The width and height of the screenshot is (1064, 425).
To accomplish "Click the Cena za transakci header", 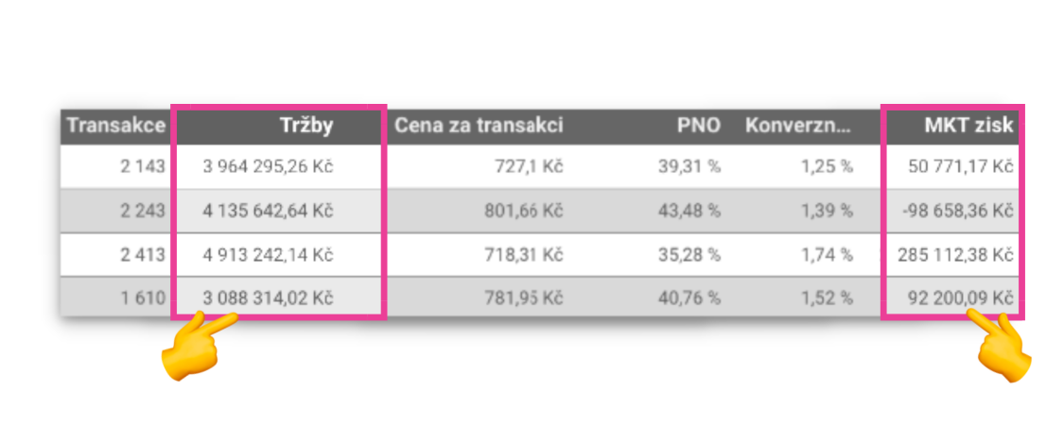I will coord(480,126).
